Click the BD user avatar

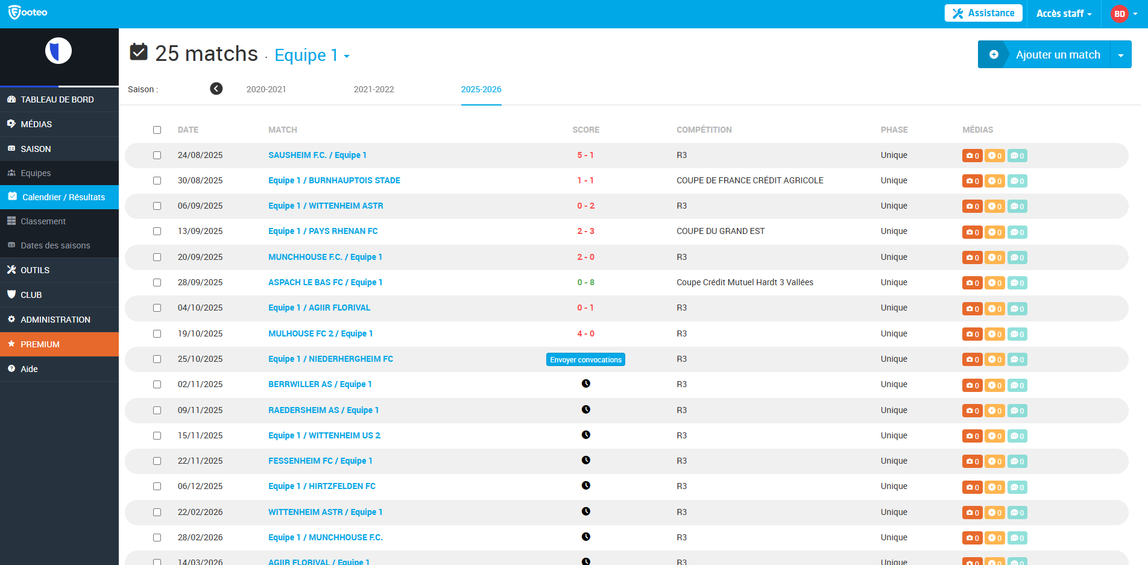pos(1119,14)
